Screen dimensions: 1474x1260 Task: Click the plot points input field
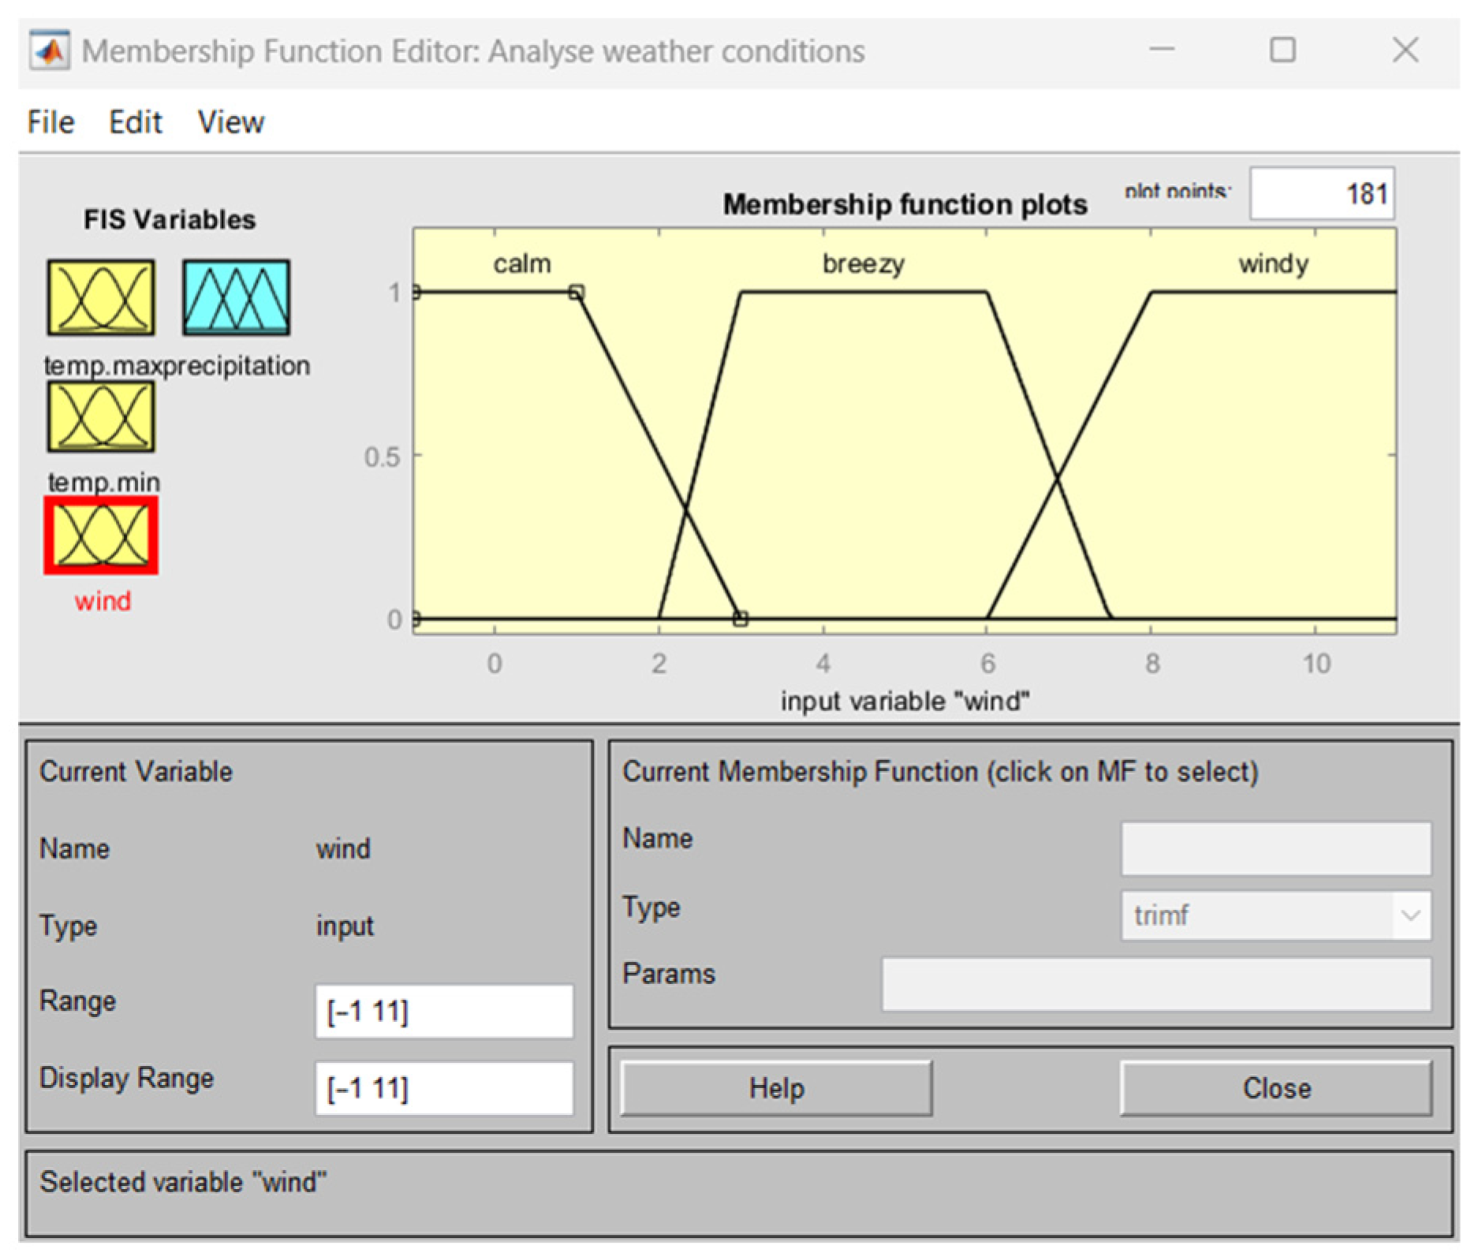[1321, 193]
